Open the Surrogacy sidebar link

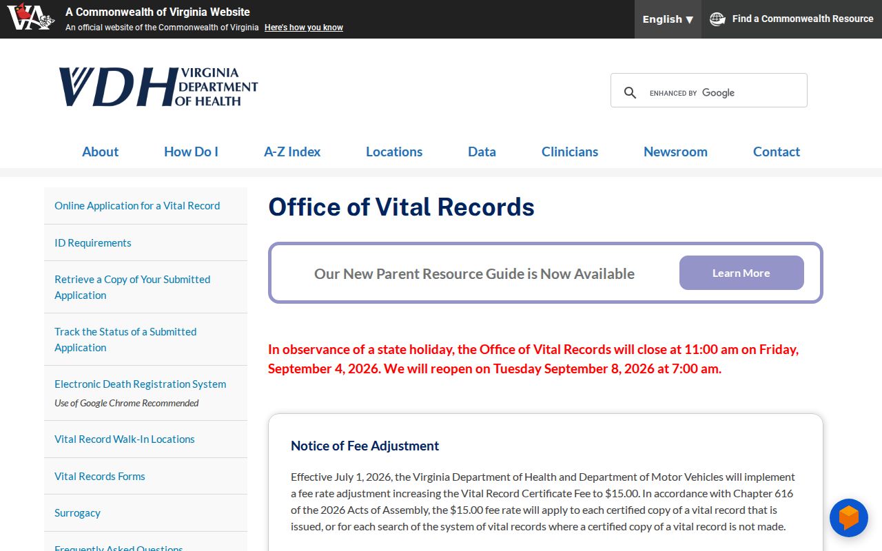click(77, 512)
